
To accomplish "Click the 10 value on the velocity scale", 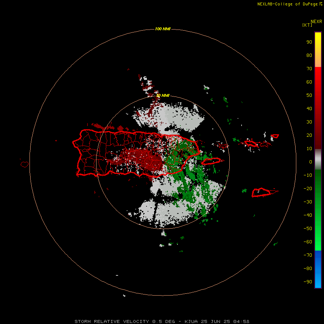I will pos(309,149).
